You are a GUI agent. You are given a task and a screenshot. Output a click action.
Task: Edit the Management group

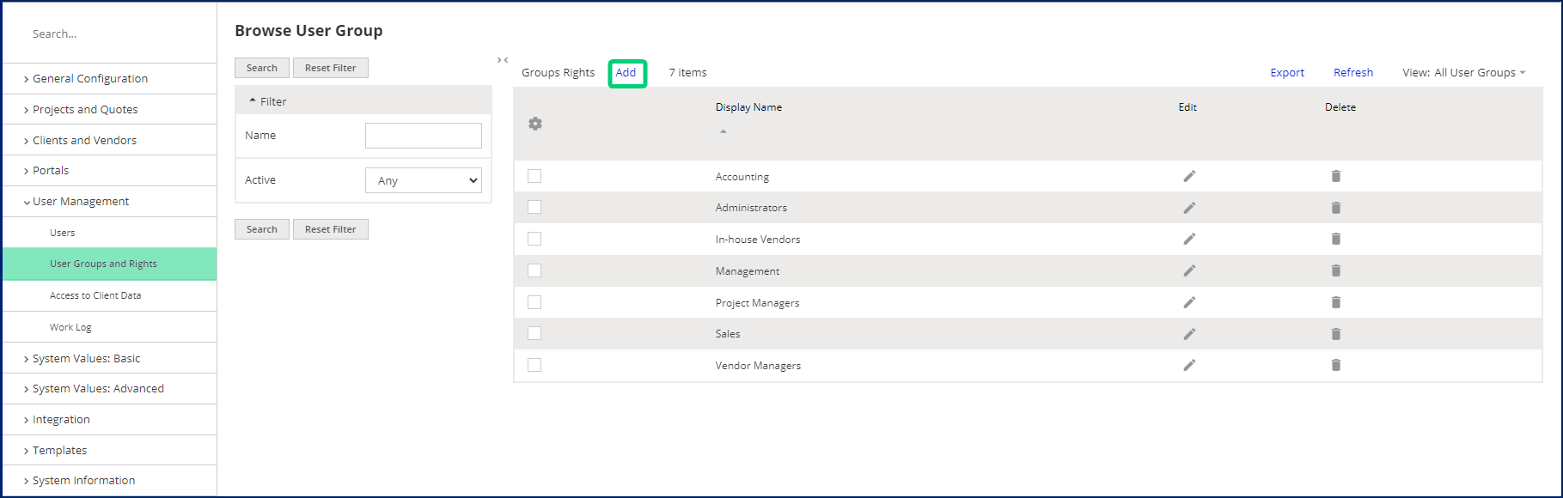[x=1189, y=270]
